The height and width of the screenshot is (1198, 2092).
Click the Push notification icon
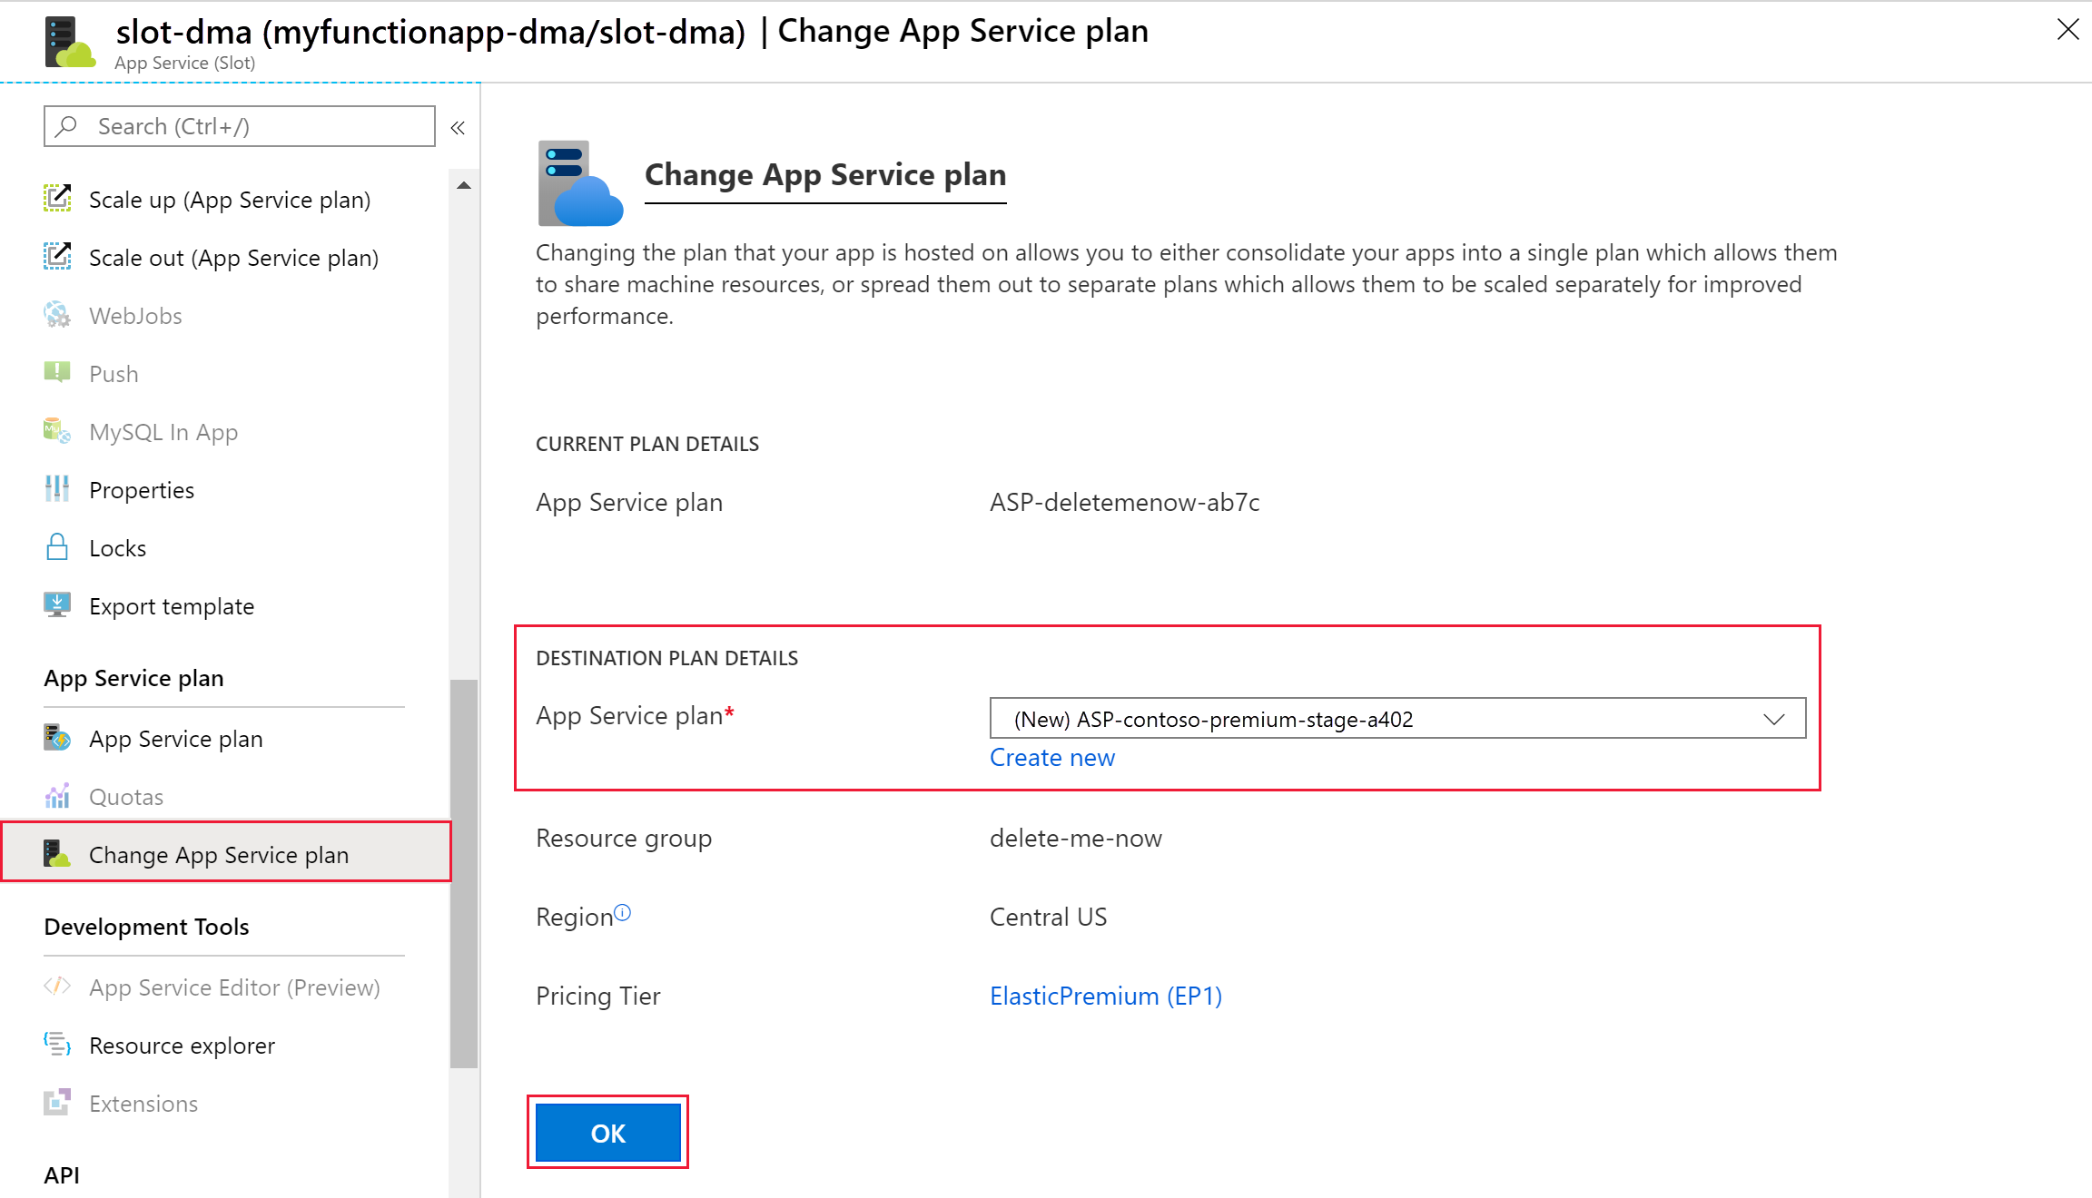(x=56, y=373)
